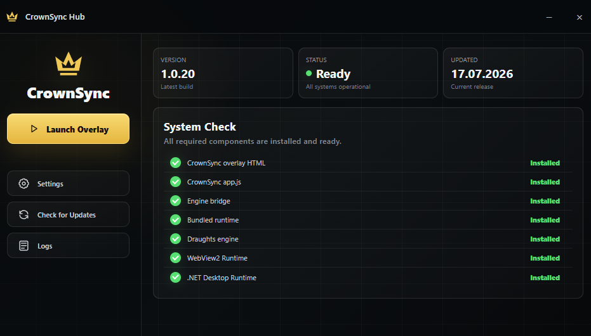Open the Settings panel
The height and width of the screenshot is (336, 591).
(x=68, y=183)
